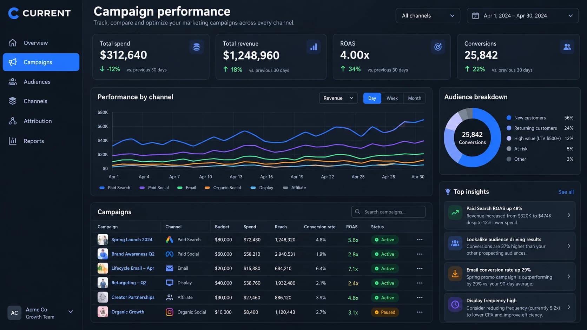Switch chart granularity to Month

(414, 98)
